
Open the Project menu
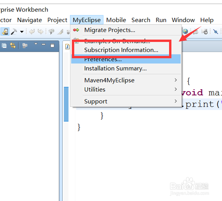57,20
